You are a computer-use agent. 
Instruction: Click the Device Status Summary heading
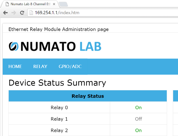click(x=57, y=83)
